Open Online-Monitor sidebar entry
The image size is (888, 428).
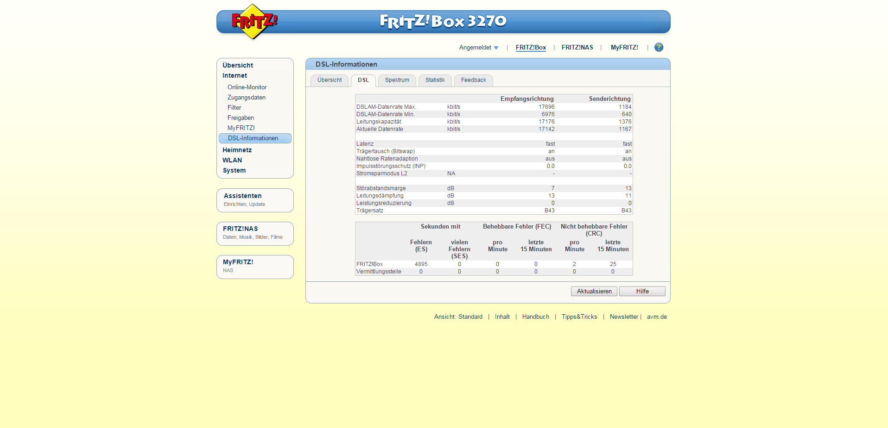click(247, 87)
